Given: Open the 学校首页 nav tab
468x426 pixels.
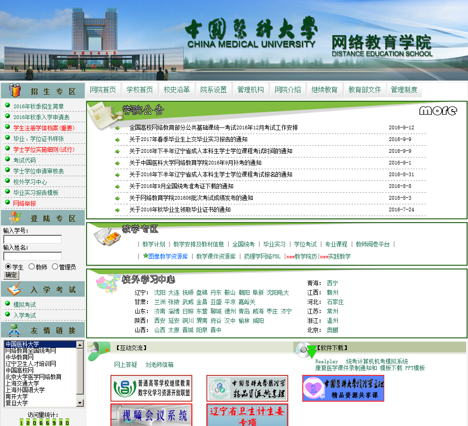Looking at the screenshot, I should (x=139, y=90).
